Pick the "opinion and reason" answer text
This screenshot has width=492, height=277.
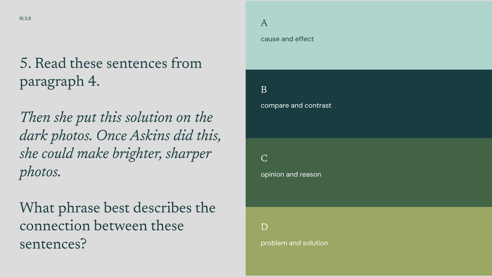point(291,174)
